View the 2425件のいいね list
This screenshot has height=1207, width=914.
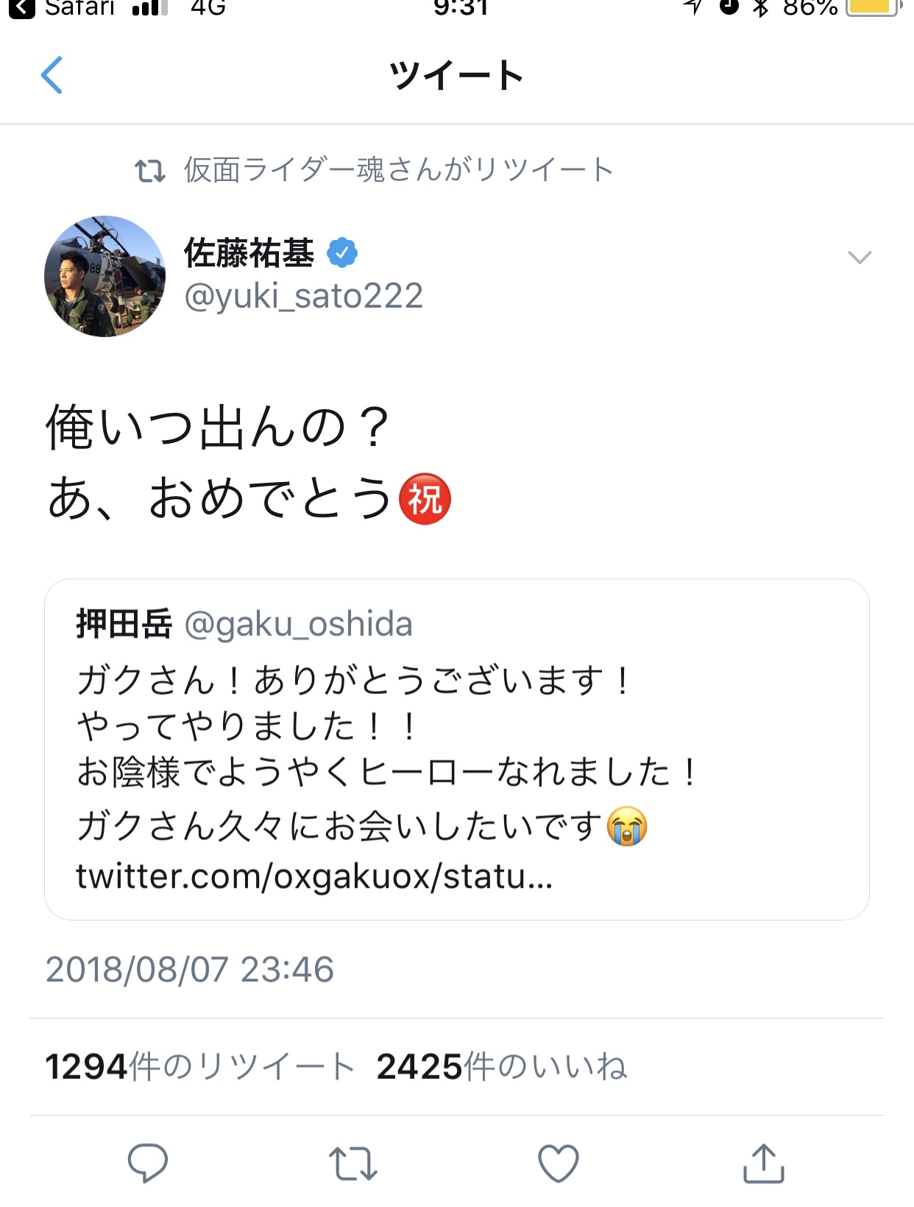[501, 1066]
